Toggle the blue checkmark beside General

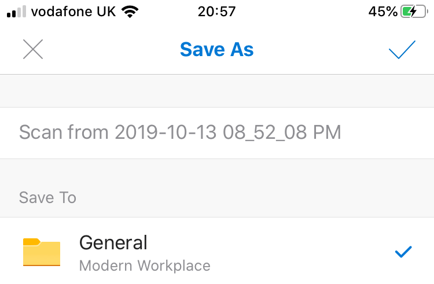pyautogui.click(x=402, y=252)
